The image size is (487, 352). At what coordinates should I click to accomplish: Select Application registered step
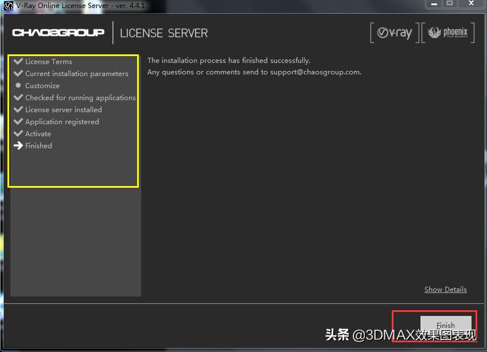[x=62, y=122]
